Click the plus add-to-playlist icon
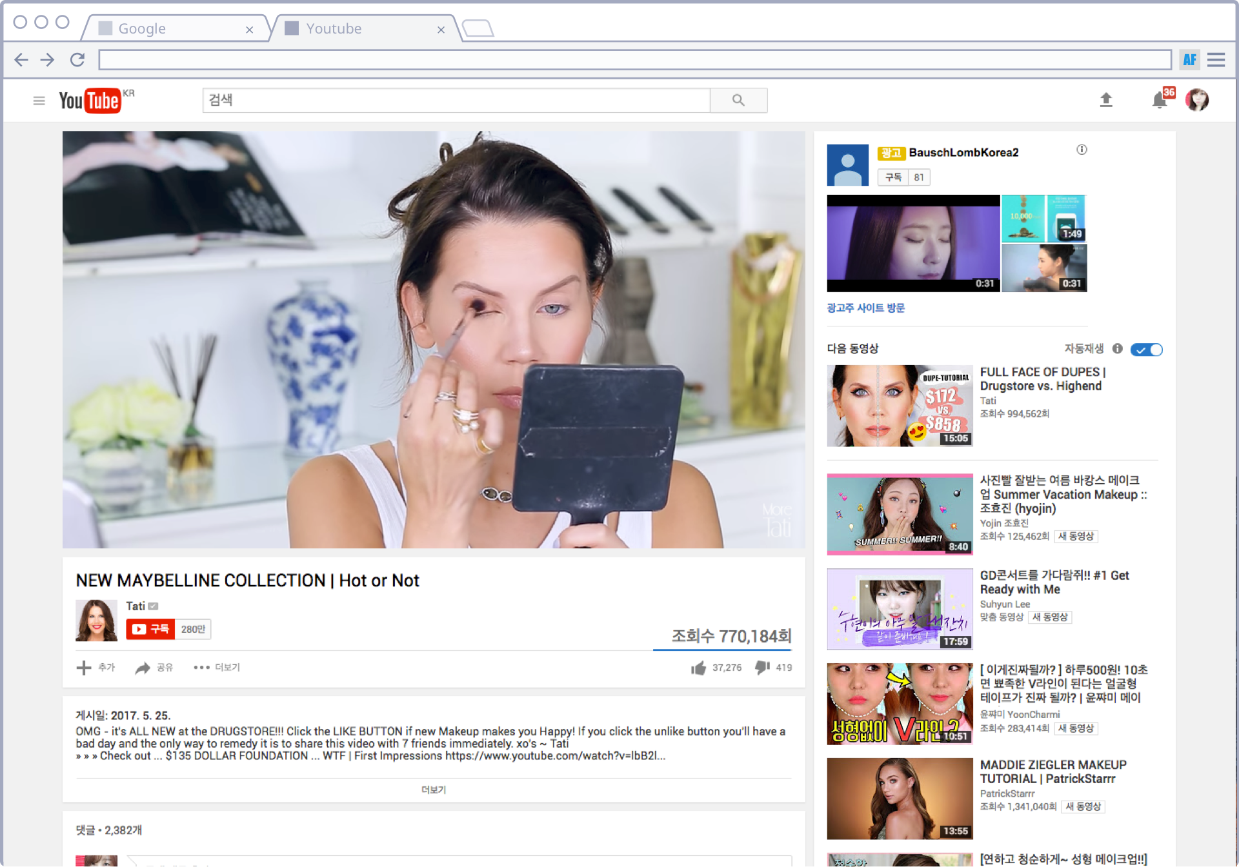 [x=84, y=668]
